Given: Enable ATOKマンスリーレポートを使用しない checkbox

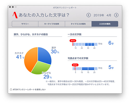Looking at the screenshot, I should tap(11, 89).
